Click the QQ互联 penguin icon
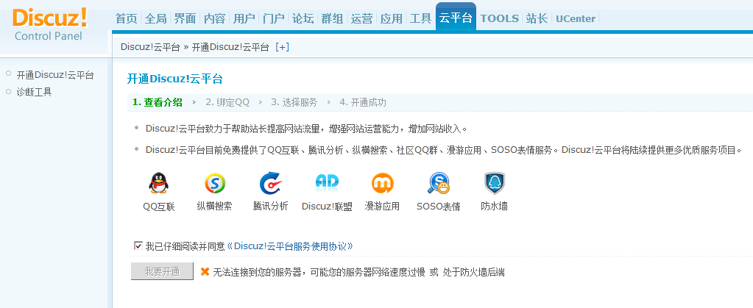 click(x=159, y=183)
